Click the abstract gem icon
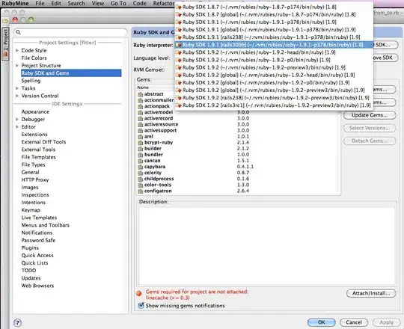 pyautogui.click(x=140, y=94)
